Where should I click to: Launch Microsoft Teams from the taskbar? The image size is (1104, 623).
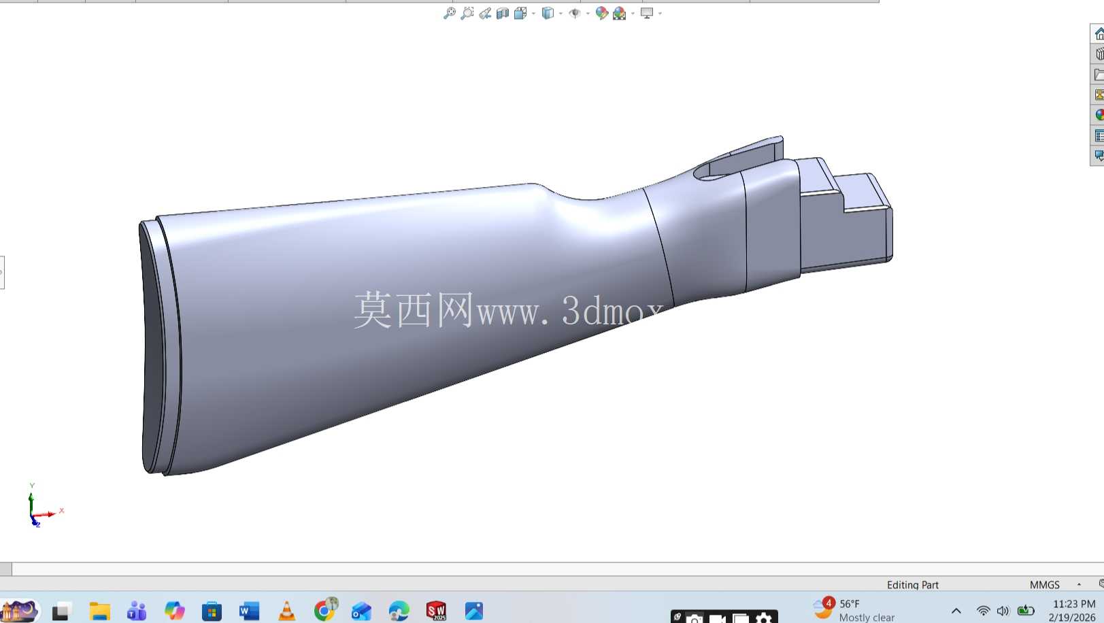tap(137, 611)
